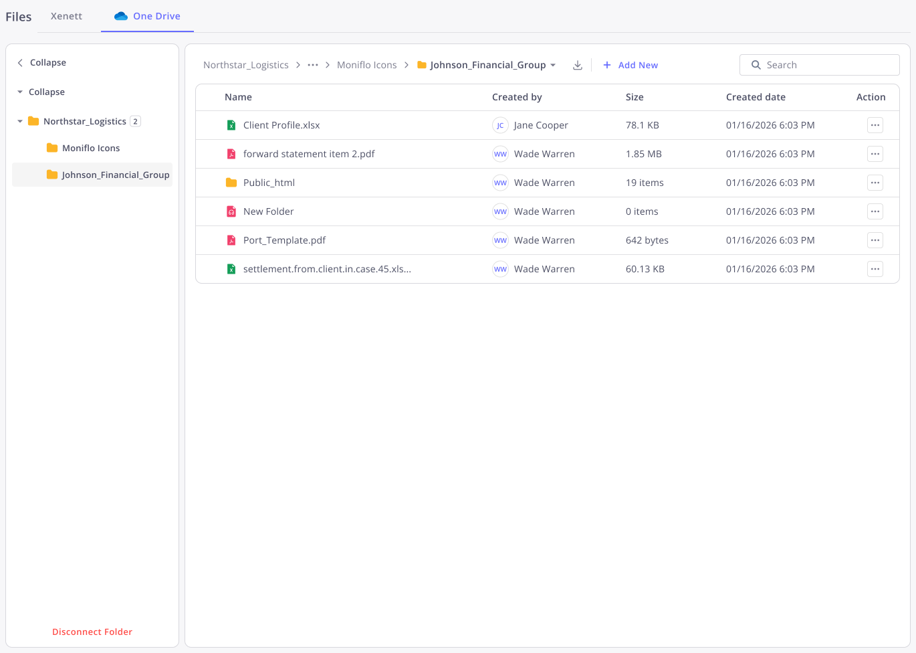Screen dimensions: 916x653
Task: Go to Northstar_Logistics in the breadcrumb
Action: [x=246, y=65]
